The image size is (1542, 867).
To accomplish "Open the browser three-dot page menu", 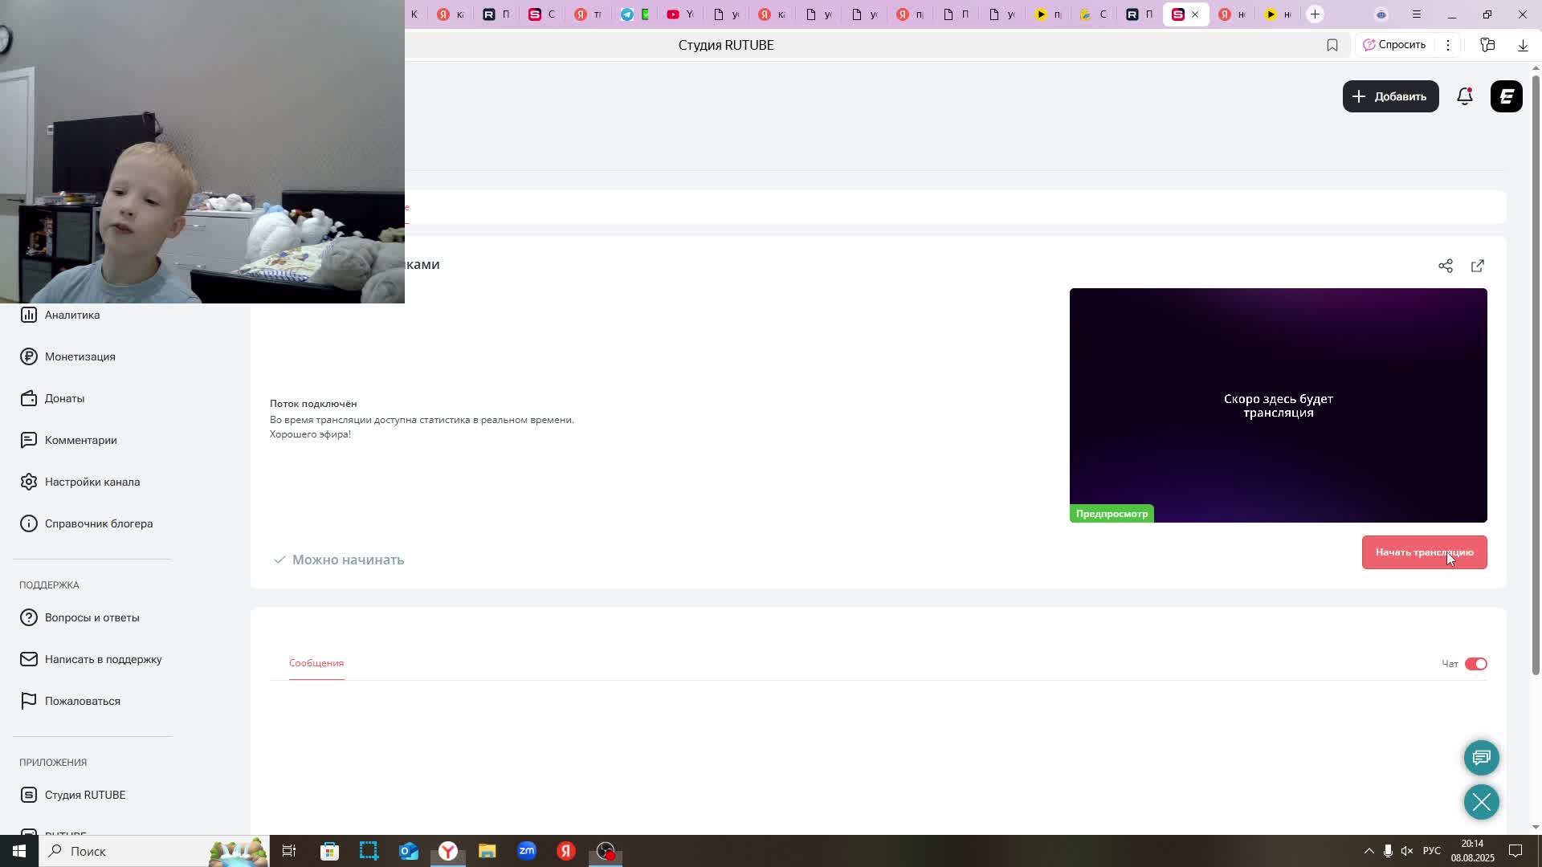I will (1447, 45).
